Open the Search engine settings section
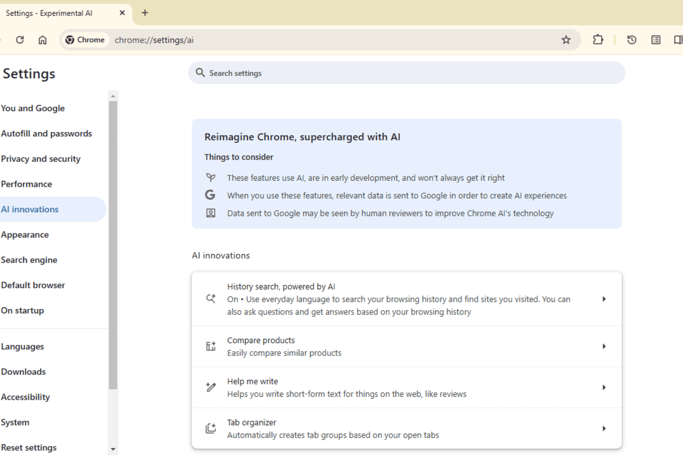This screenshot has height=455, width=683. pyautogui.click(x=29, y=260)
